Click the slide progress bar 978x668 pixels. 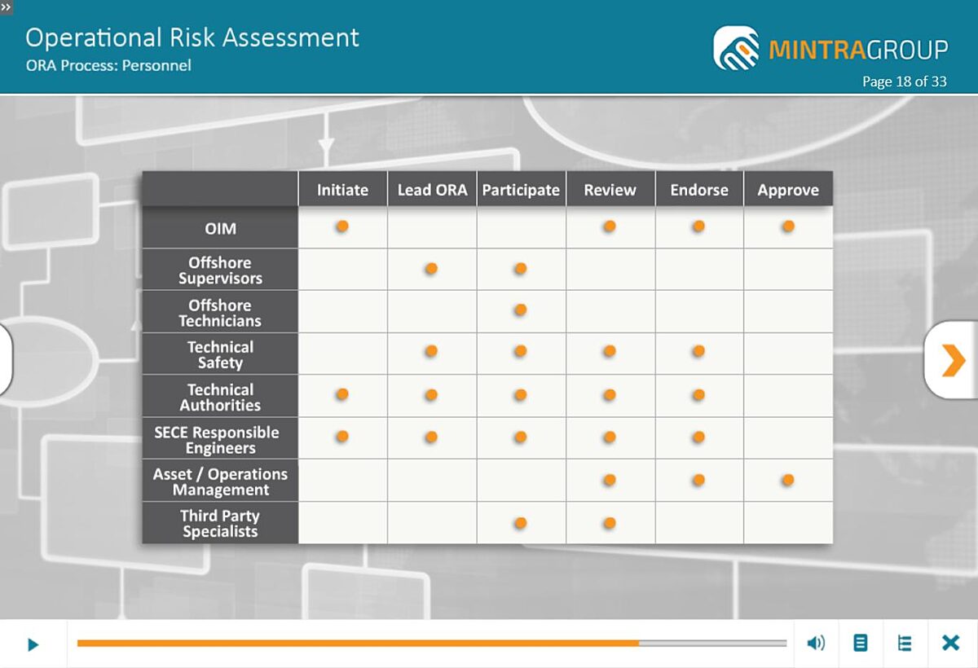(x=432, y=644)
